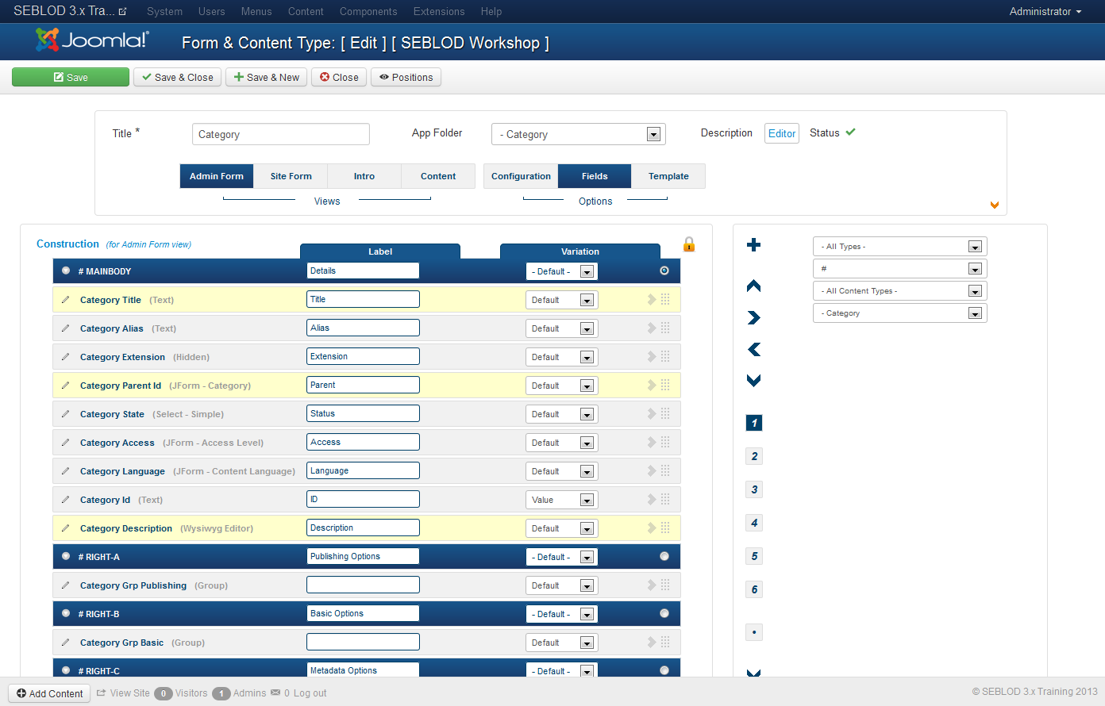Click the right arrow icon in right panel
The image size is (1105, 706).
tap(754, 317)
